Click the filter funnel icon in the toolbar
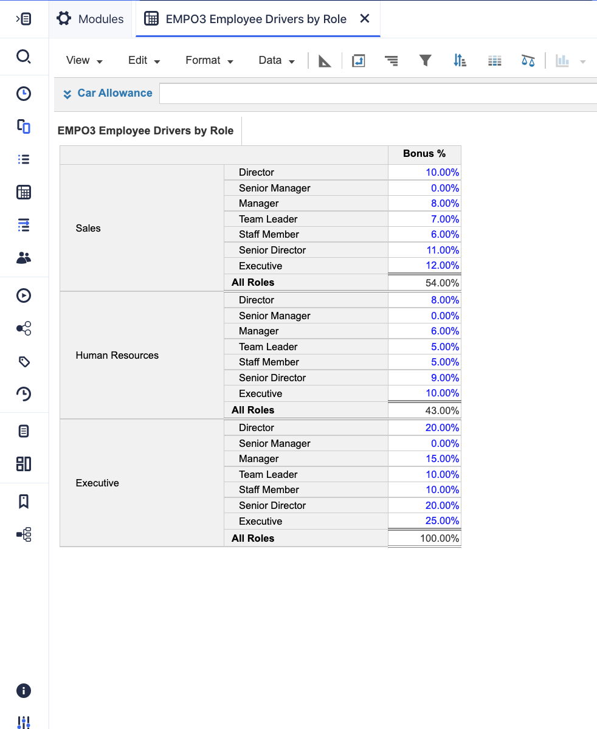The image size is (597, 729). [x=426, y=60]
